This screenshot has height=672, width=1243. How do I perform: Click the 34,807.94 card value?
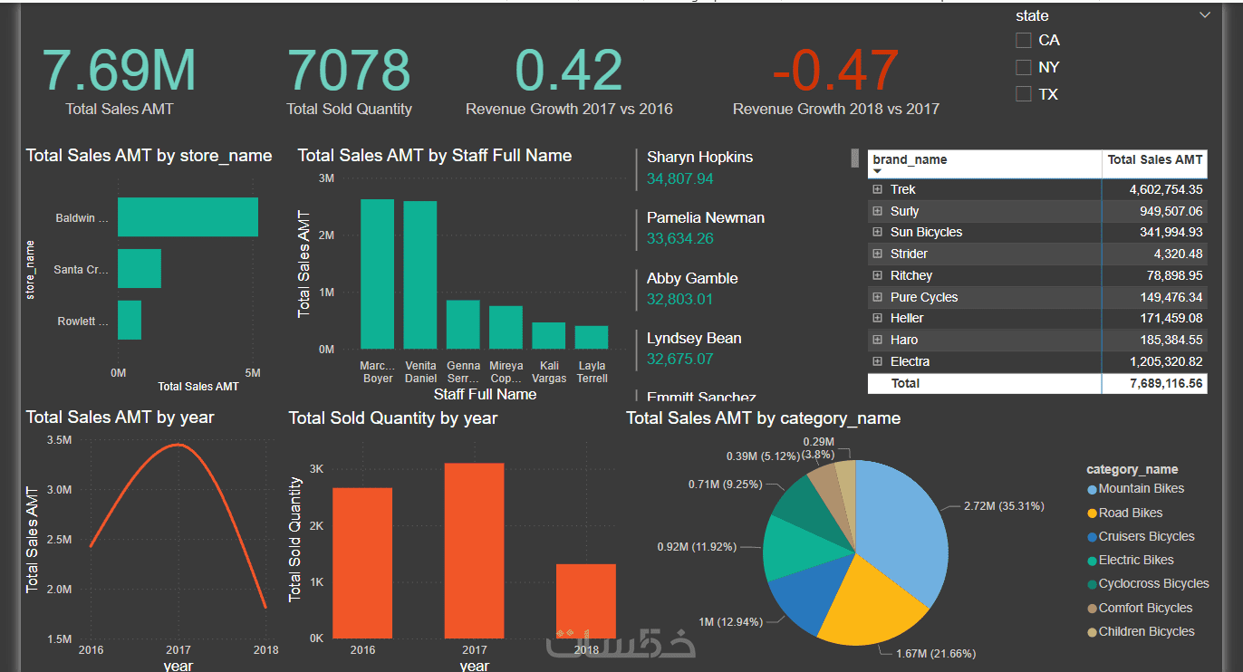coord(680,178)
